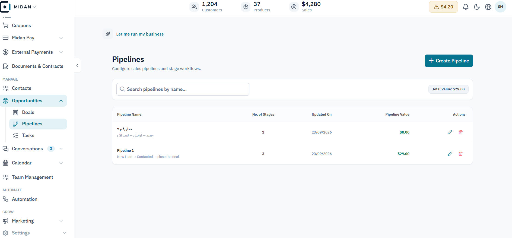Expand the Calendar submenu

point(61,163)
